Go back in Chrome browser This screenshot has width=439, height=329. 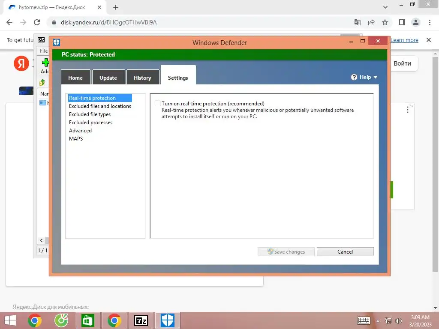(9, 22)
